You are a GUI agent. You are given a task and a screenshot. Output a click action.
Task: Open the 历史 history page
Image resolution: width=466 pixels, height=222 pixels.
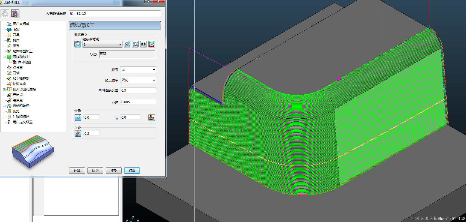[x=16, y=111]
